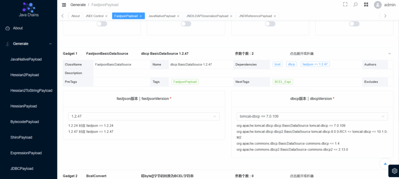Viewport: 399px width, 179px height.
Task: Click the admin user avatar
Action: (377, 5)
